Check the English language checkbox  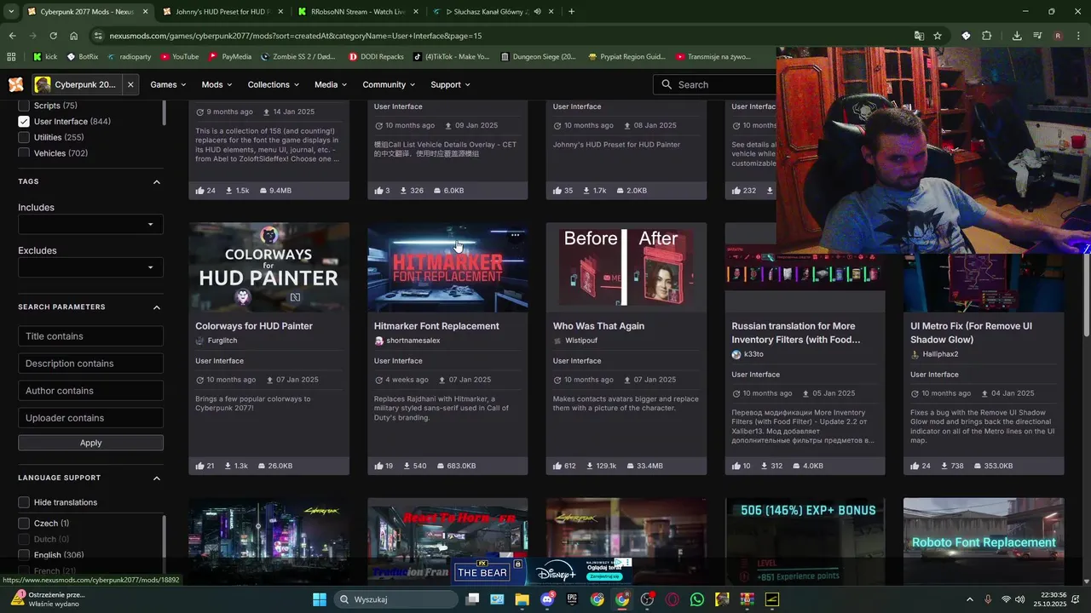tap(24, 555)
